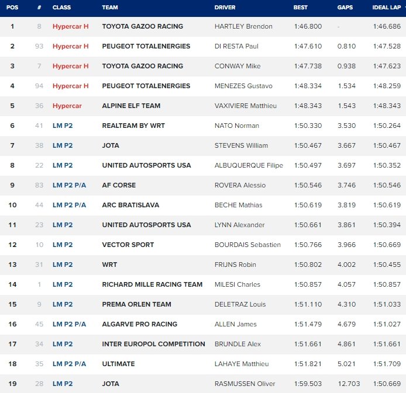
Task: Click LM P2 P/A class for AF CORSE
Action: pyautogui.click(x=69, y=186)
